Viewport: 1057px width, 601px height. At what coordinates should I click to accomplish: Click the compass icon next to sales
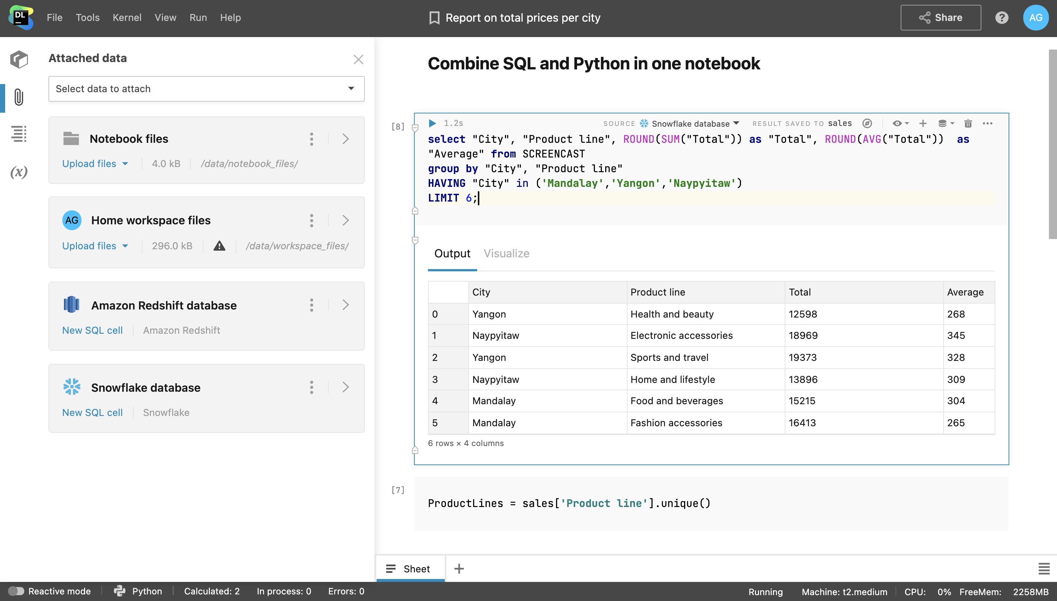867,123
